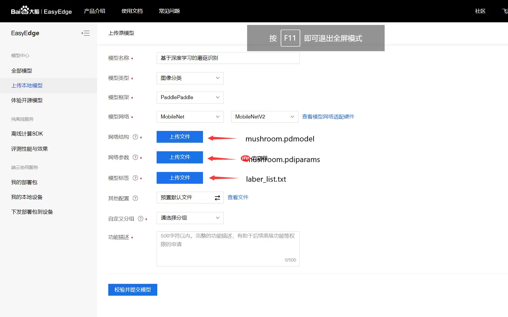Open the 网络参数 help tooltip icon
Viewport: 508px width, 317px height.
pyautogui.click(x=135, y=157)
